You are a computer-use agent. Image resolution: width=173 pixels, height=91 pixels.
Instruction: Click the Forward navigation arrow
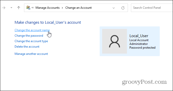[x=4, y=8]
